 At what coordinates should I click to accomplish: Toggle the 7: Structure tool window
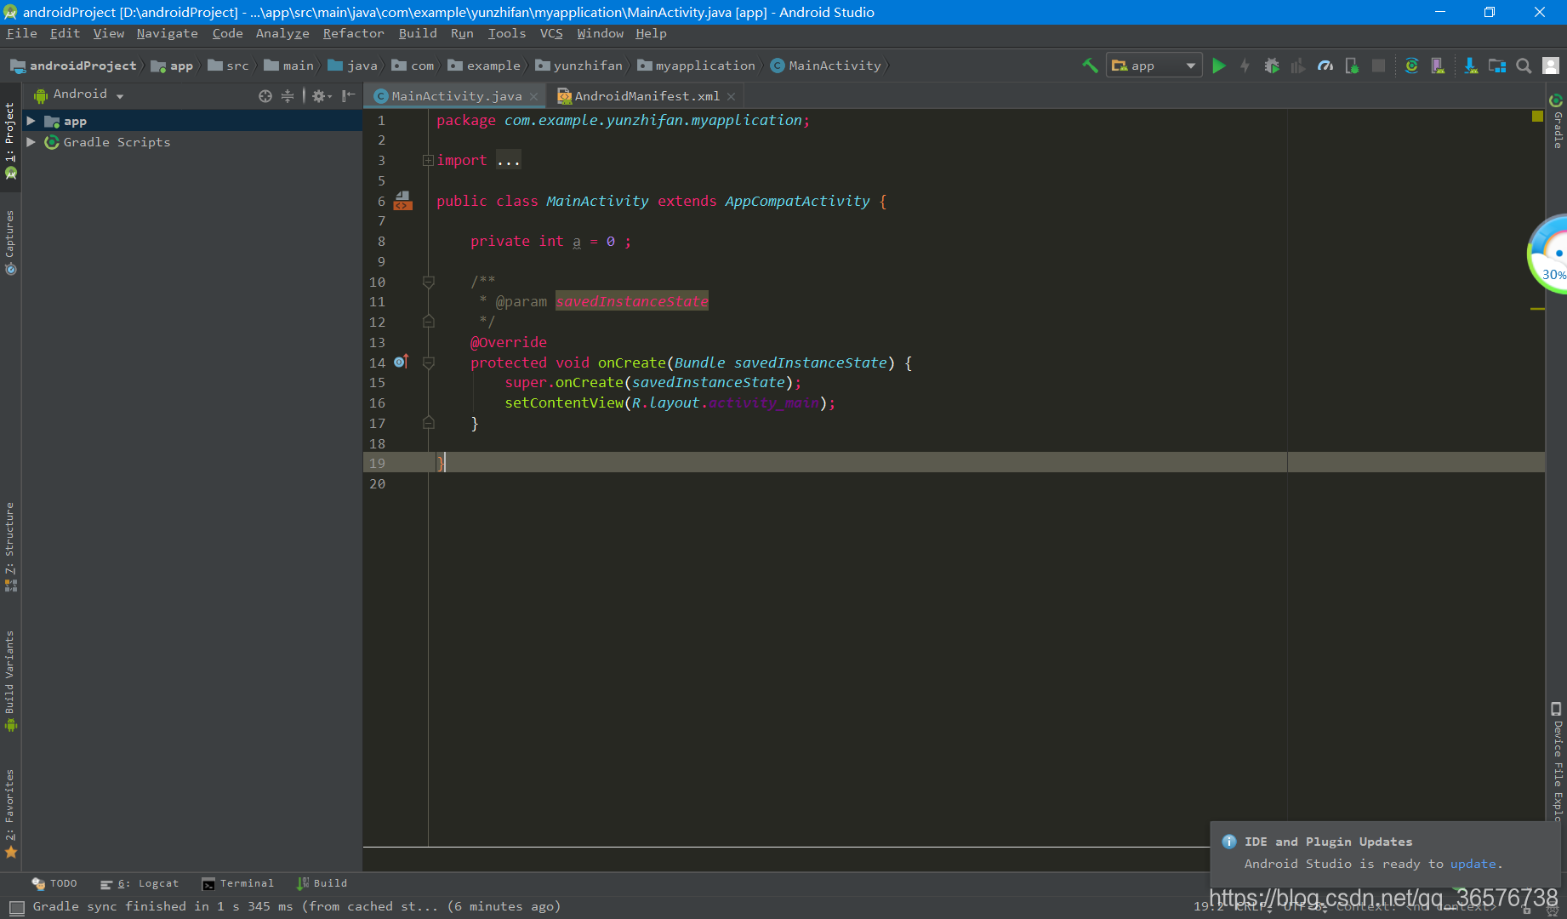(10, 546)
